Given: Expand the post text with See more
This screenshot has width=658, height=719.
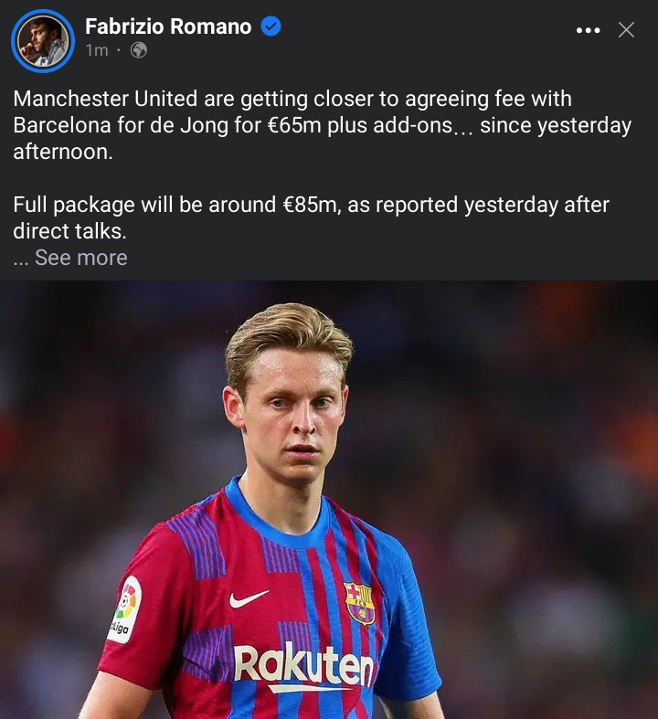Looking at the screenshot, I should [81, 258].
